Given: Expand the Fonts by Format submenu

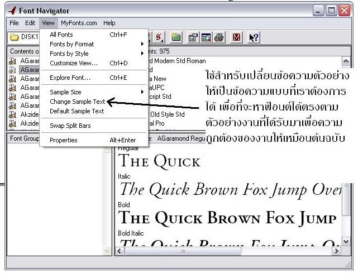Looking at the screenshot, I should [94, 44].
